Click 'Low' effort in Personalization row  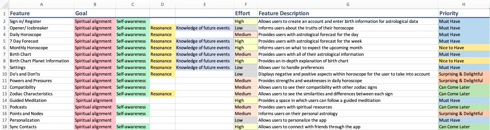click(x=246, y=120)
